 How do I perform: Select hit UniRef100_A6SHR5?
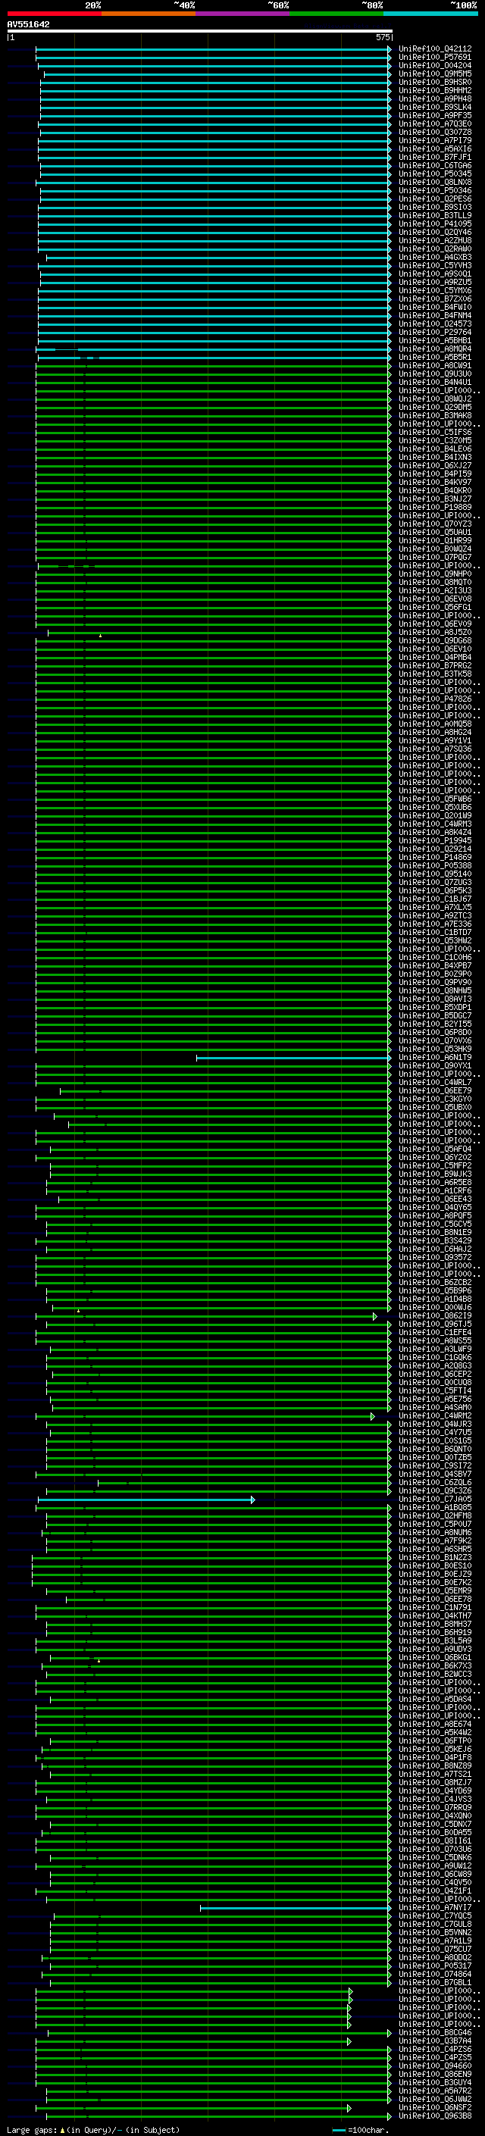click(435, 1549)
